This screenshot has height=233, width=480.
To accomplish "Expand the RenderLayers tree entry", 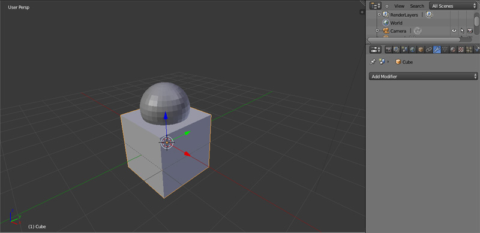I will tap(379, 14).
